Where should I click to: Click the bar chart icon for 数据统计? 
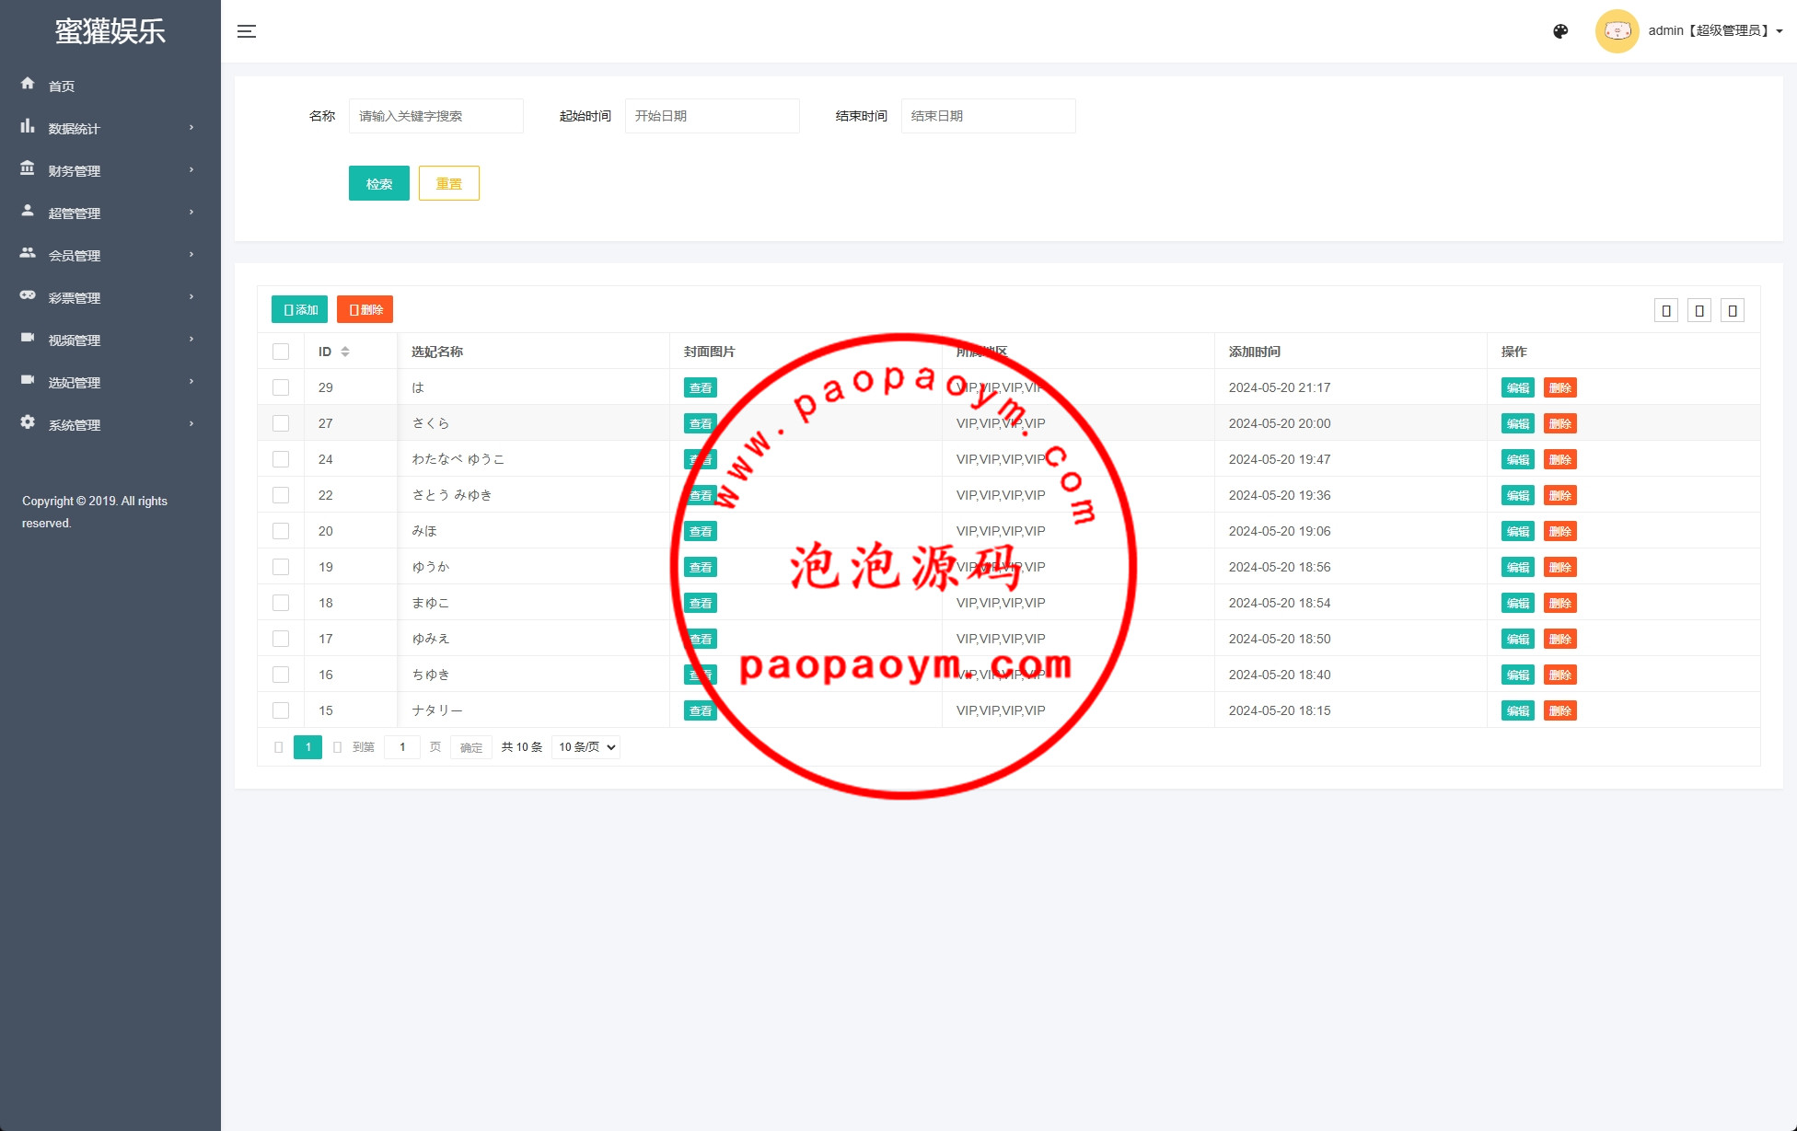click(x=28, y=126)
